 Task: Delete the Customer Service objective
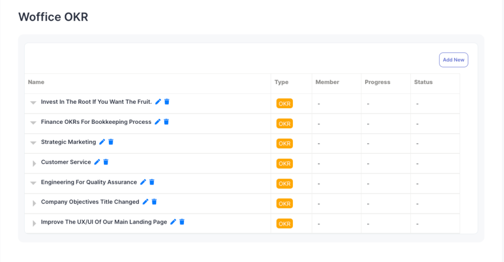point(106,162)
